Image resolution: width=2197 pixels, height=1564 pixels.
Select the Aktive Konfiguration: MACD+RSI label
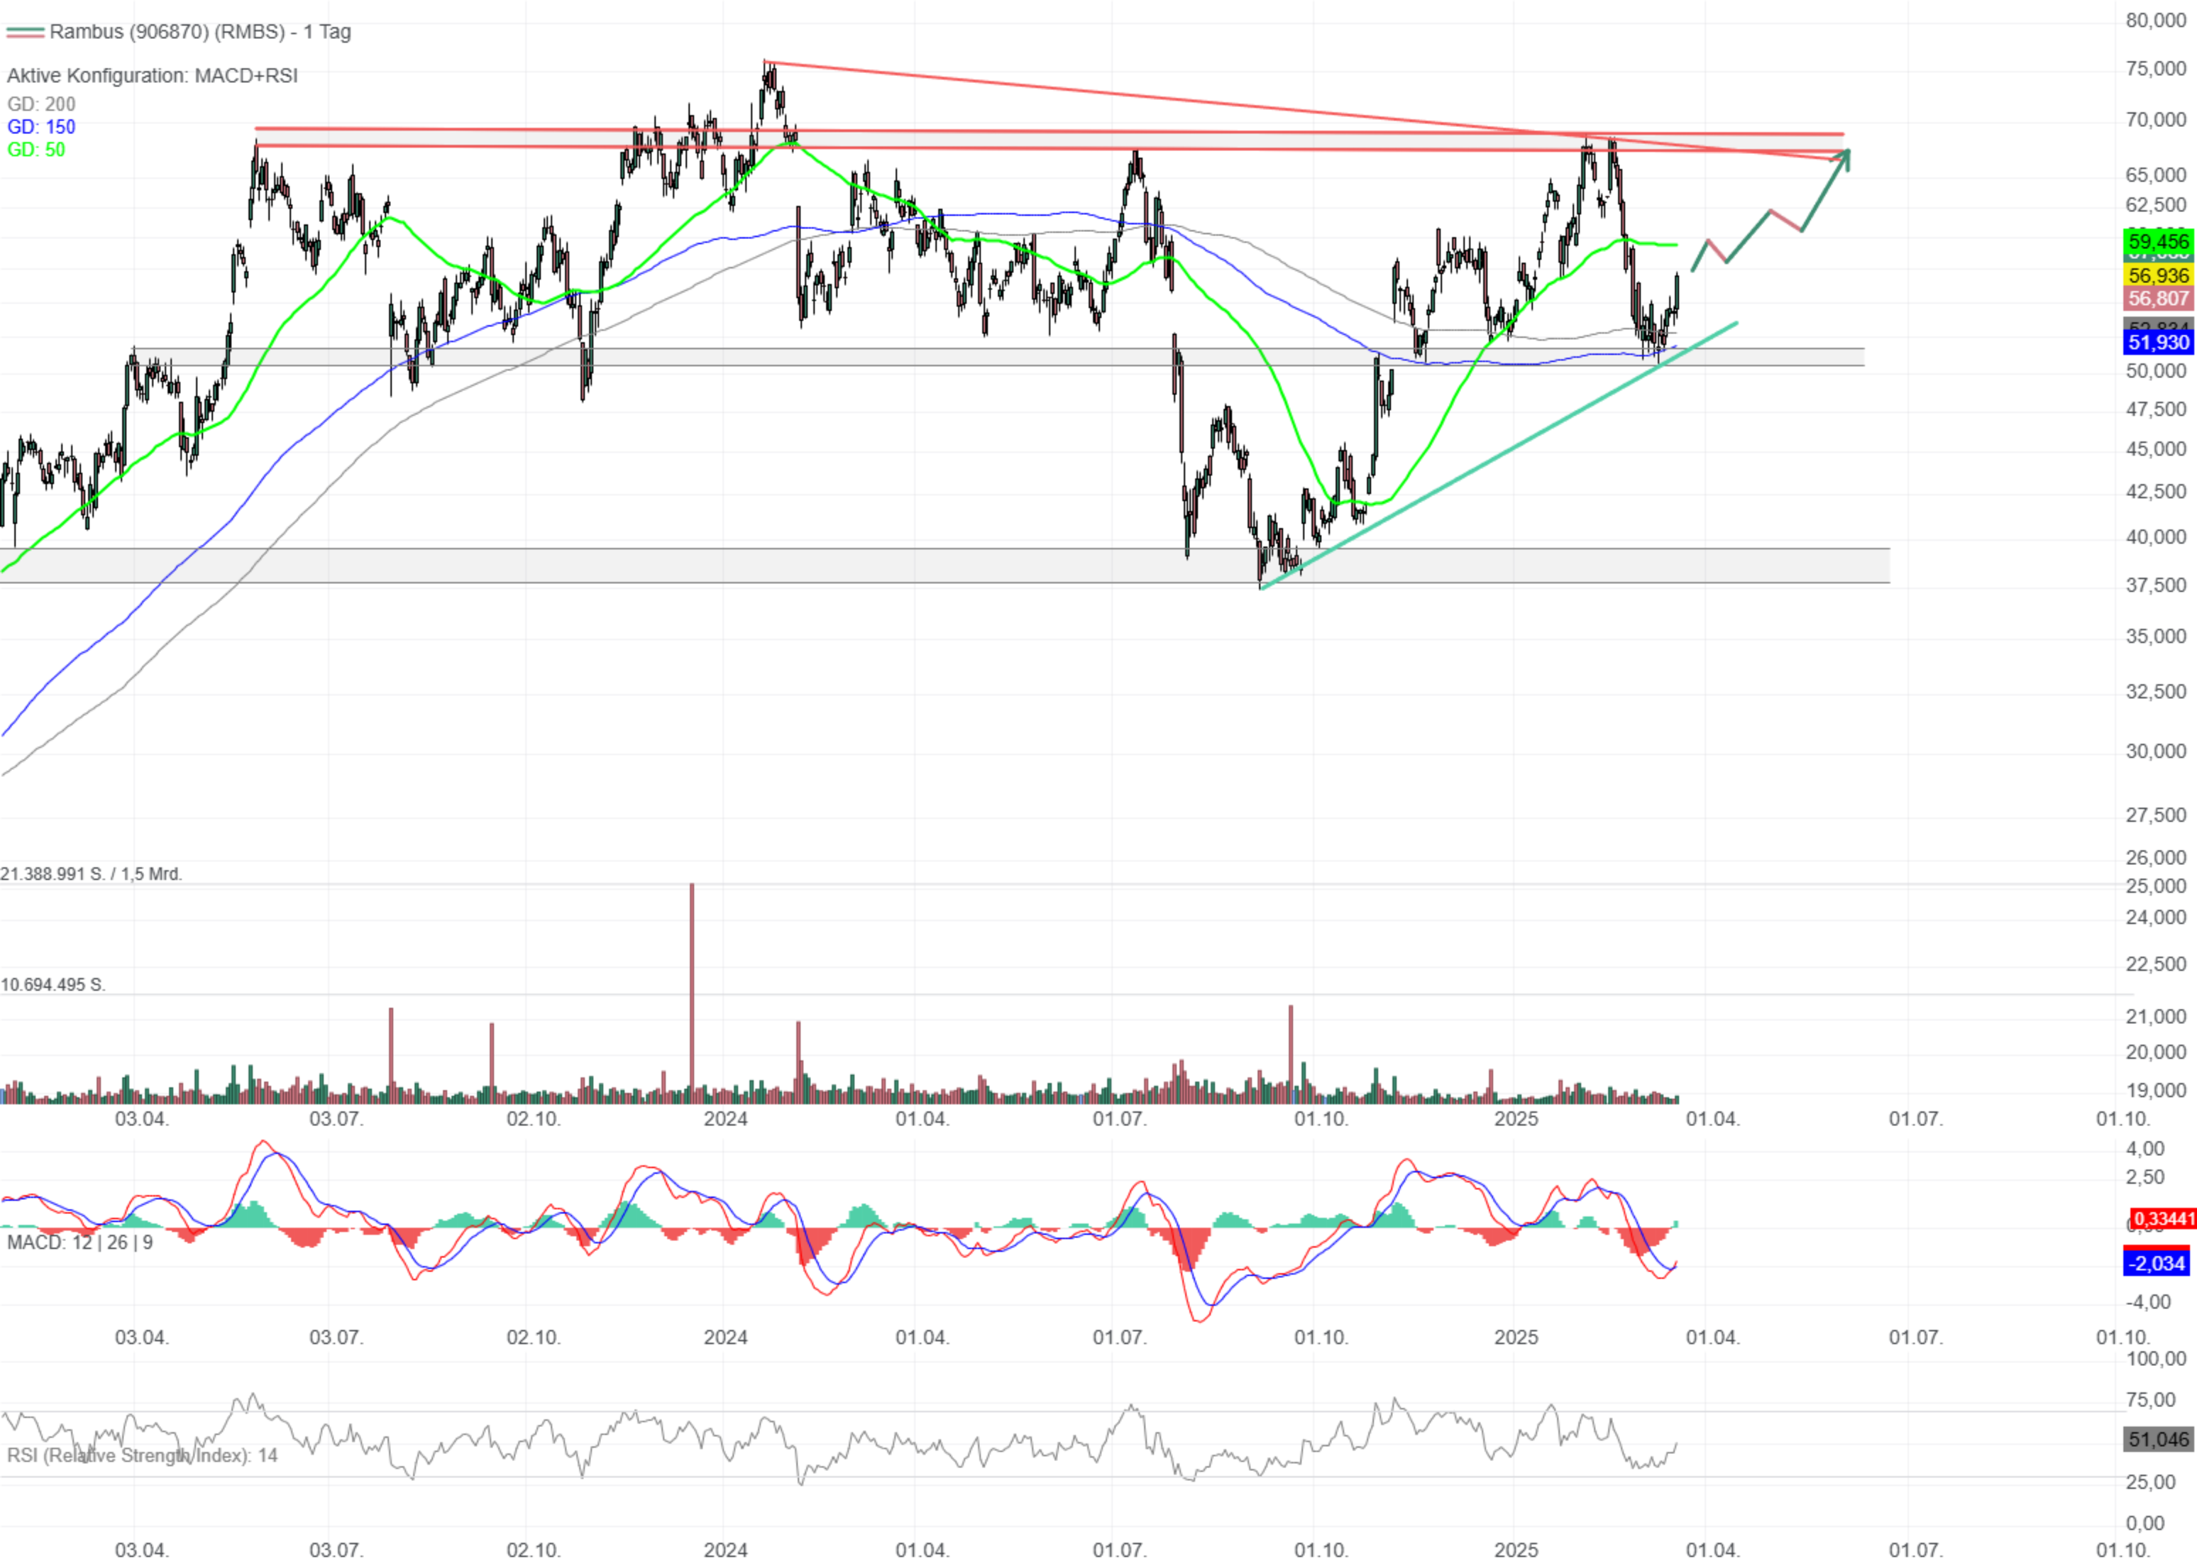pyautogui.click(x=152, y=76)
